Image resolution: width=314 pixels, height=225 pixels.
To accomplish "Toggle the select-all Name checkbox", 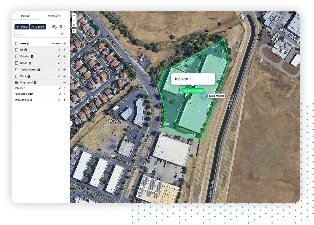I will (x=17, y=44).
